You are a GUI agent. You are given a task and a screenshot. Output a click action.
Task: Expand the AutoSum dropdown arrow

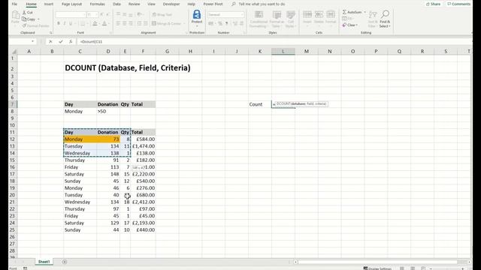click(365, 12)
